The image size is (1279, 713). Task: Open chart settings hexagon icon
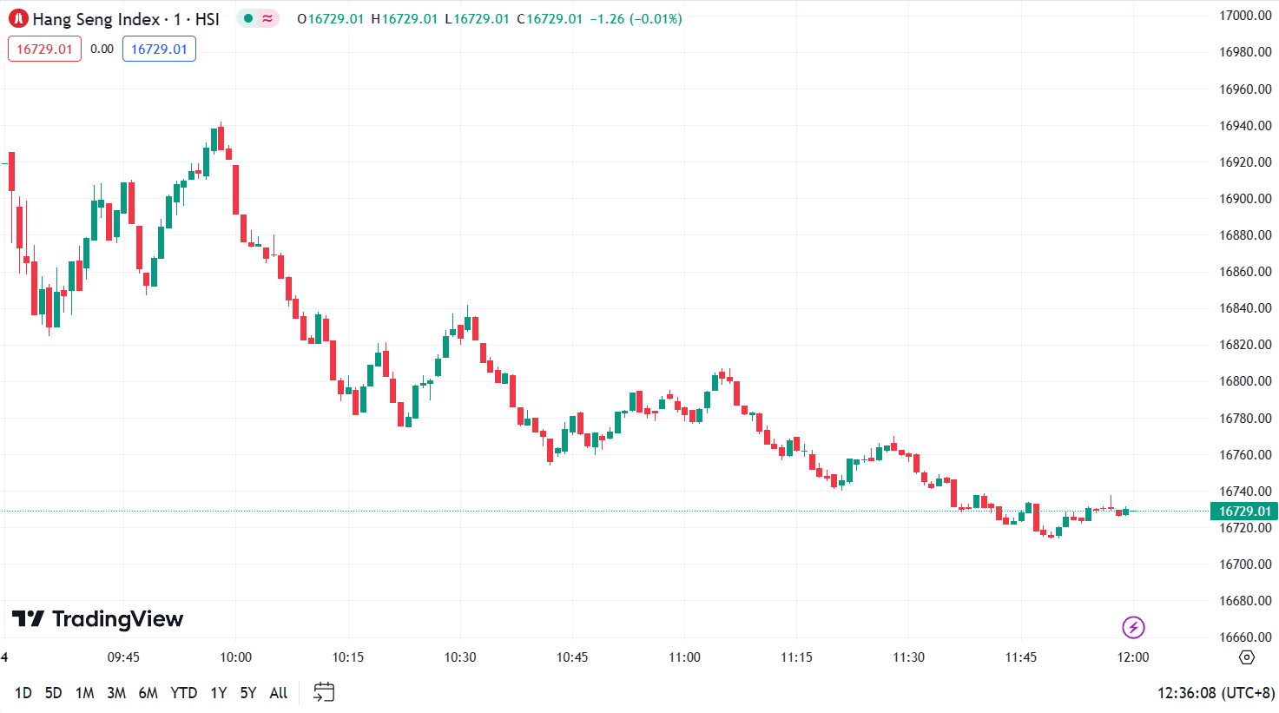(x=1247, y=657)
